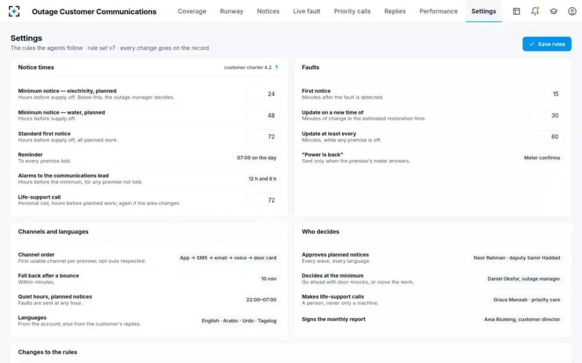Click the Fall back after a bounce label
Screen dimensions: 582x363
coord(48,276)
